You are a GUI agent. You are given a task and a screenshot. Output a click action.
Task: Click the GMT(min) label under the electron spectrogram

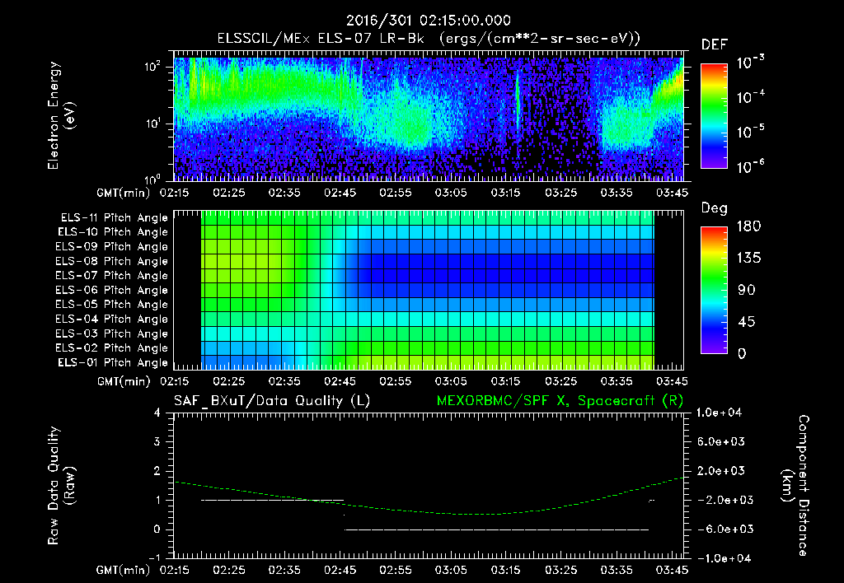(x=124, y=193)
